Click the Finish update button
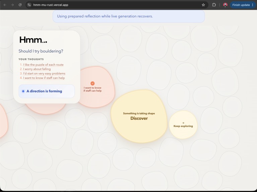This screenshot has width=257, height=192. point(243,5)
